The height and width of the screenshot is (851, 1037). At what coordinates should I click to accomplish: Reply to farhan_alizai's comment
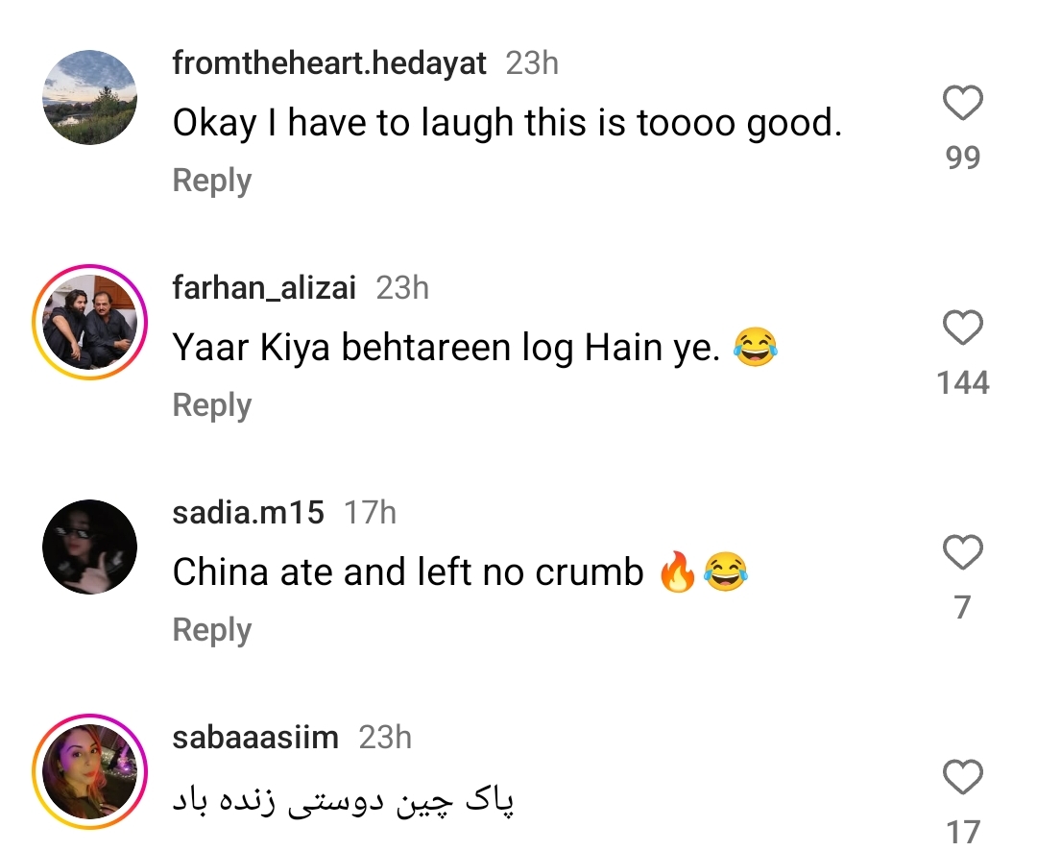click(x=211, y=405)
